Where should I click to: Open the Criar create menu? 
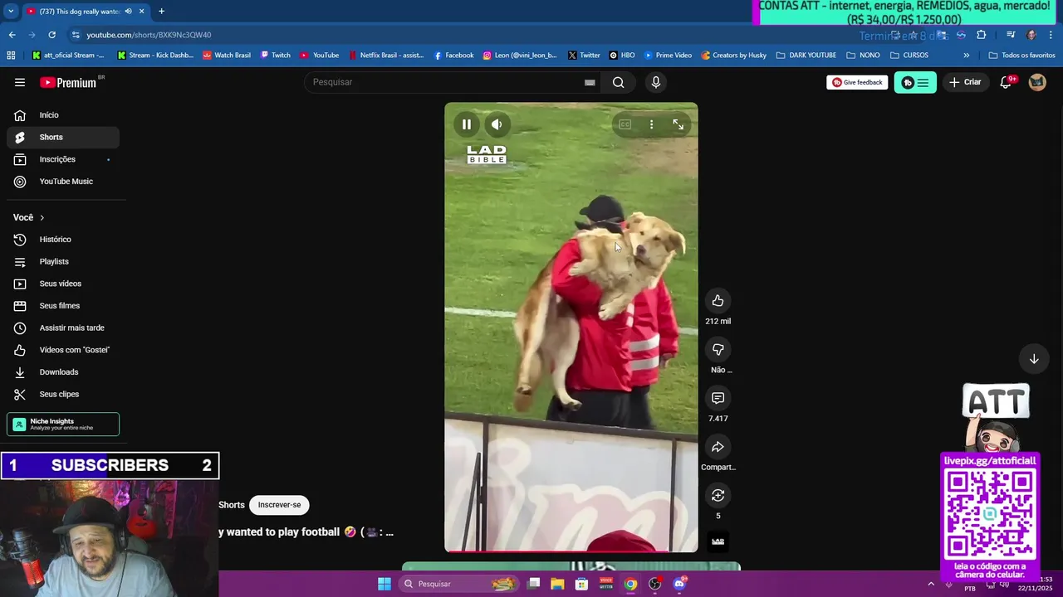pyautogui.click(x=965, y=82)
